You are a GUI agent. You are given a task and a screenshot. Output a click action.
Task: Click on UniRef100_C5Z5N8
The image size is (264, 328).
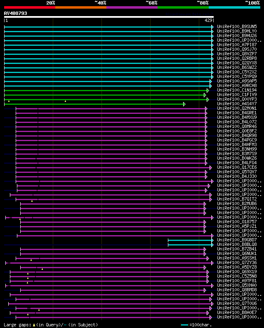(237, 276)
